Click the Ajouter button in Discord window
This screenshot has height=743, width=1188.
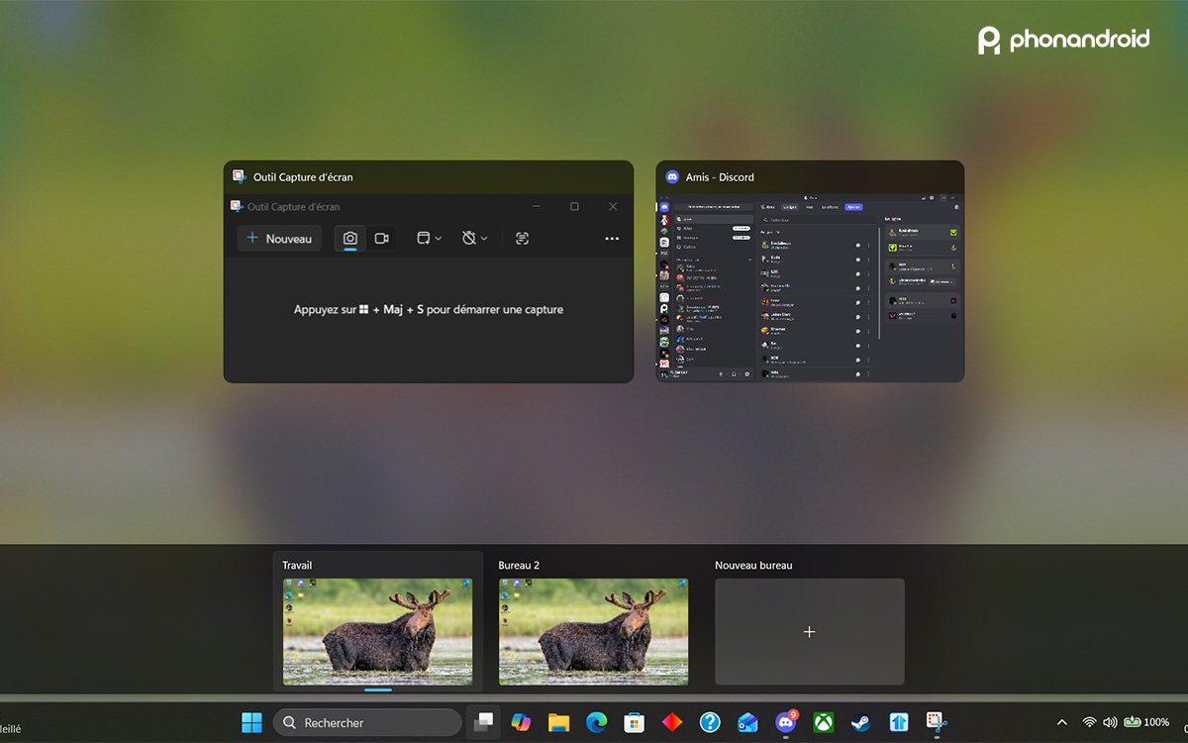tap(853, 207)
